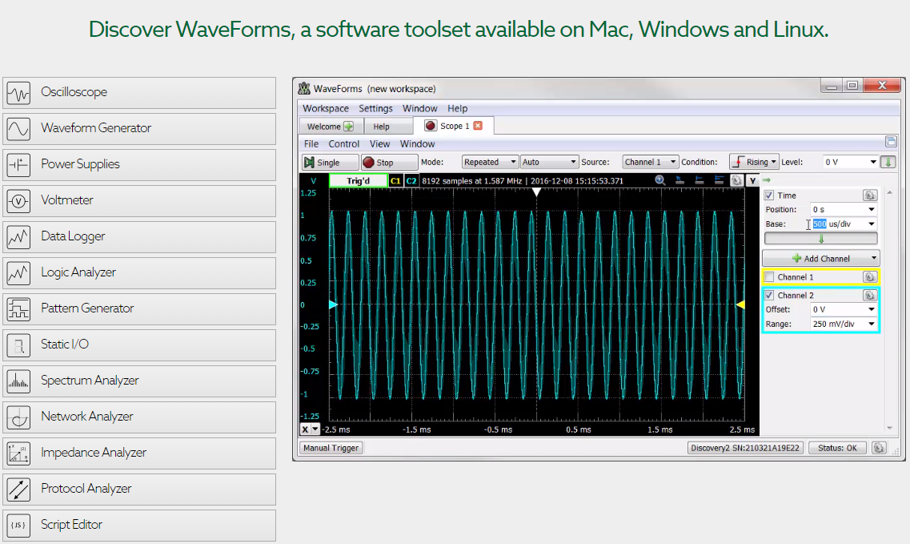Open the Time settings gear icon
The width and height of the screenshot is (910, 544).
click(869, 195)
